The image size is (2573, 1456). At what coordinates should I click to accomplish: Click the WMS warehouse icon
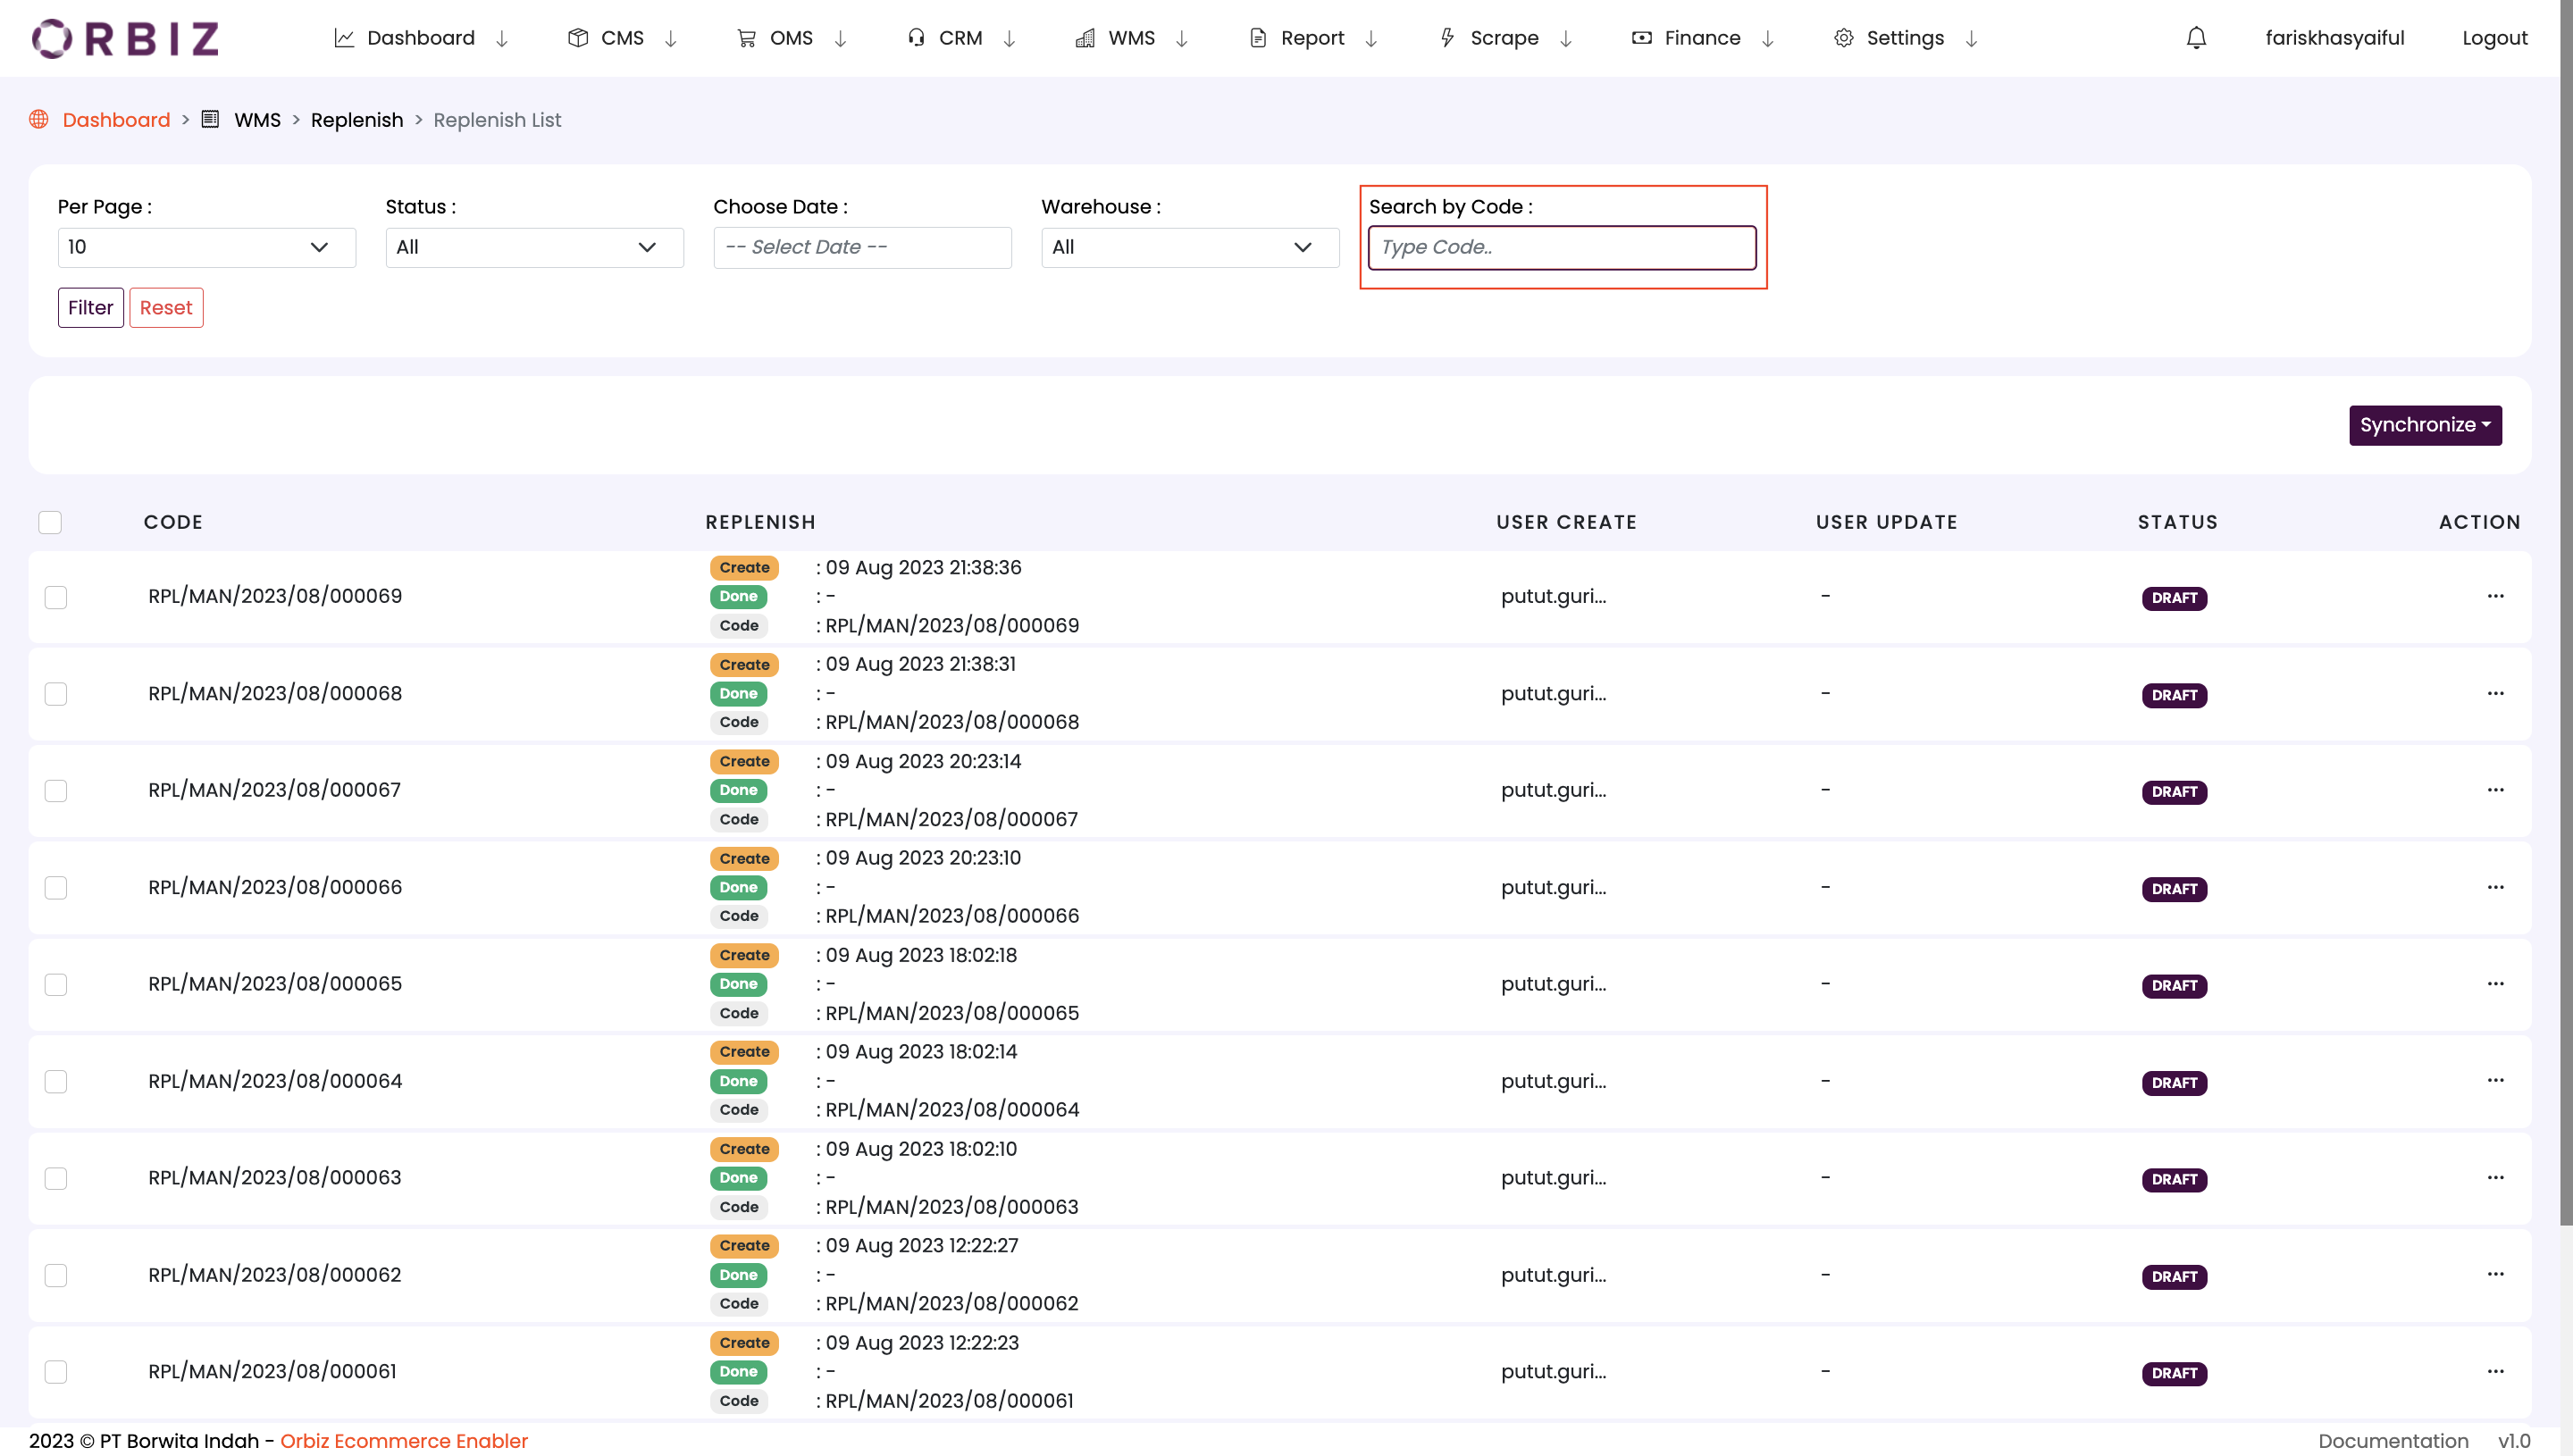point(1085,38)
